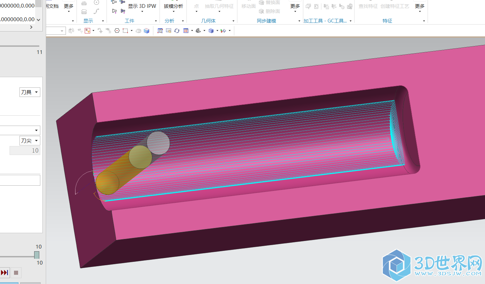Click 移动面 command
Screen dimensions: 485x284
[x=248, y=6]
